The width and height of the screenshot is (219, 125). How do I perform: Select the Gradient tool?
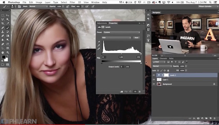(8, 36)
